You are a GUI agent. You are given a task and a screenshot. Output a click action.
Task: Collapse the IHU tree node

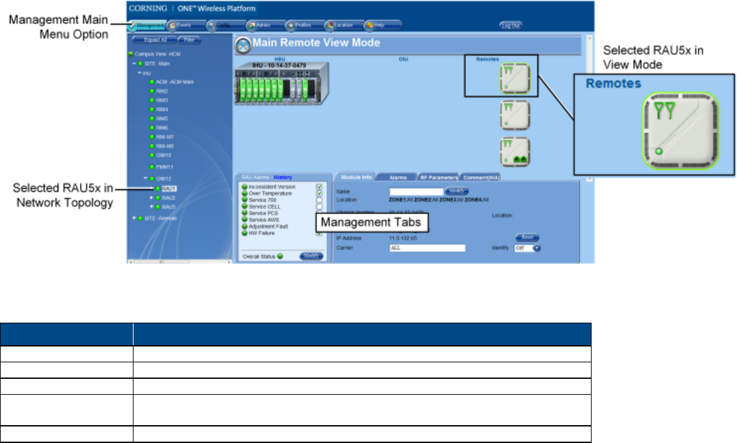click(x=139, y=73)
